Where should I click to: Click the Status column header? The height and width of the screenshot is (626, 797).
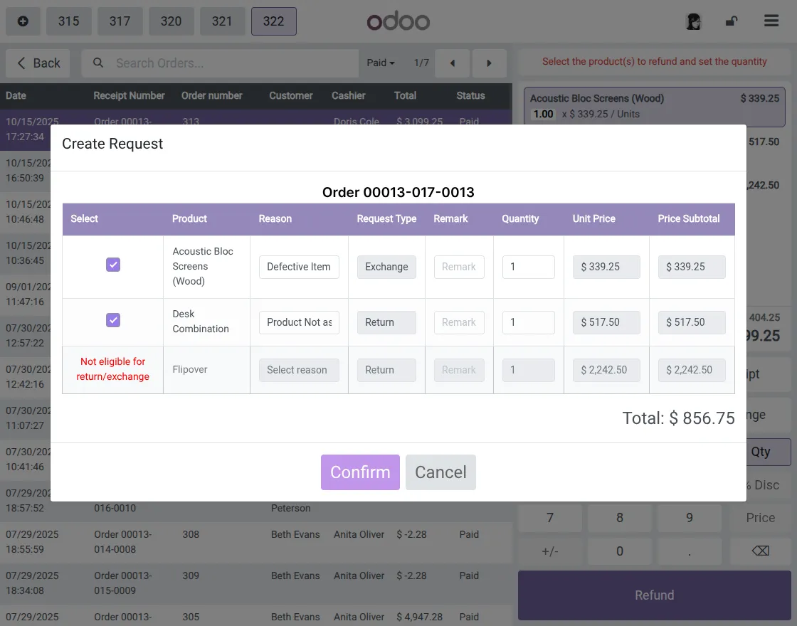(x=470, y=95)
